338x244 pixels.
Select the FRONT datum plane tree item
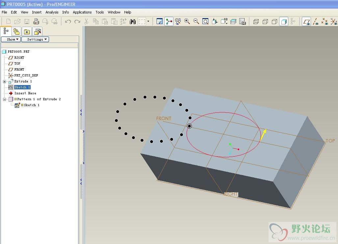tap(19, 70)
